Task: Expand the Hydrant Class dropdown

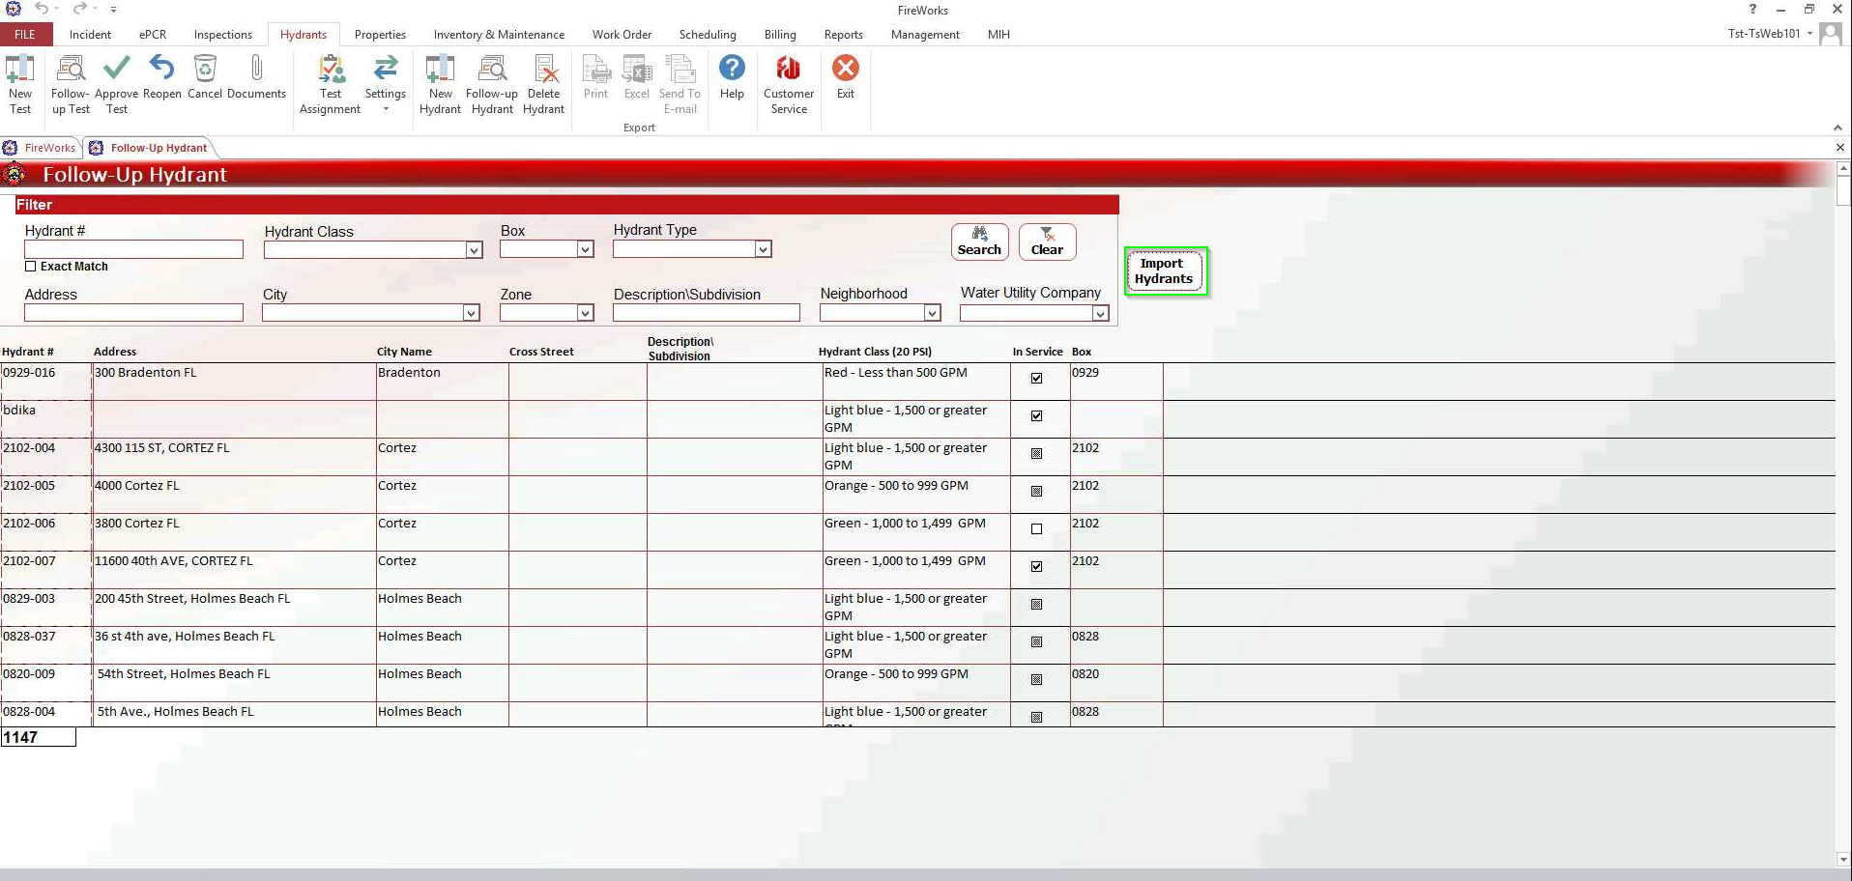Action: (474, 250)
